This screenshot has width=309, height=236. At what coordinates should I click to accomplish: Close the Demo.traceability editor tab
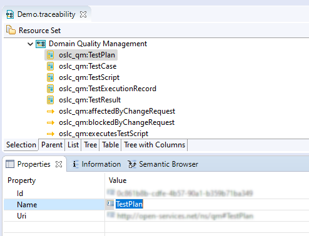click(83, 14)
